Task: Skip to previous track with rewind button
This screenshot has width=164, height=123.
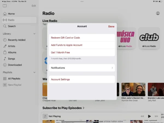Action: tap(142, 116)
